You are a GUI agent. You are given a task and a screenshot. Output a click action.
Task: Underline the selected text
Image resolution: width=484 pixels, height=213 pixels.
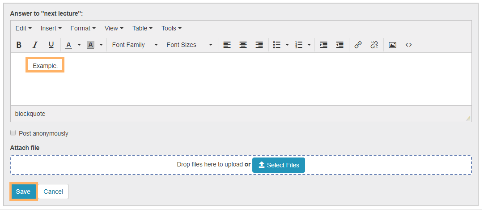pyautogui.click(x=51, y=45)
